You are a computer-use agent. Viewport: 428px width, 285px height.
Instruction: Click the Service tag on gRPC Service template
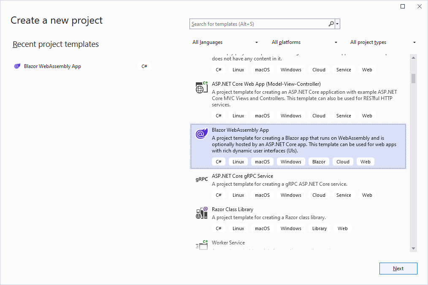pyautogui.click(x=344, y=195)
